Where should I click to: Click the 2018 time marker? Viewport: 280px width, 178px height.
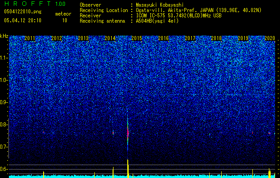pos(216,38)
